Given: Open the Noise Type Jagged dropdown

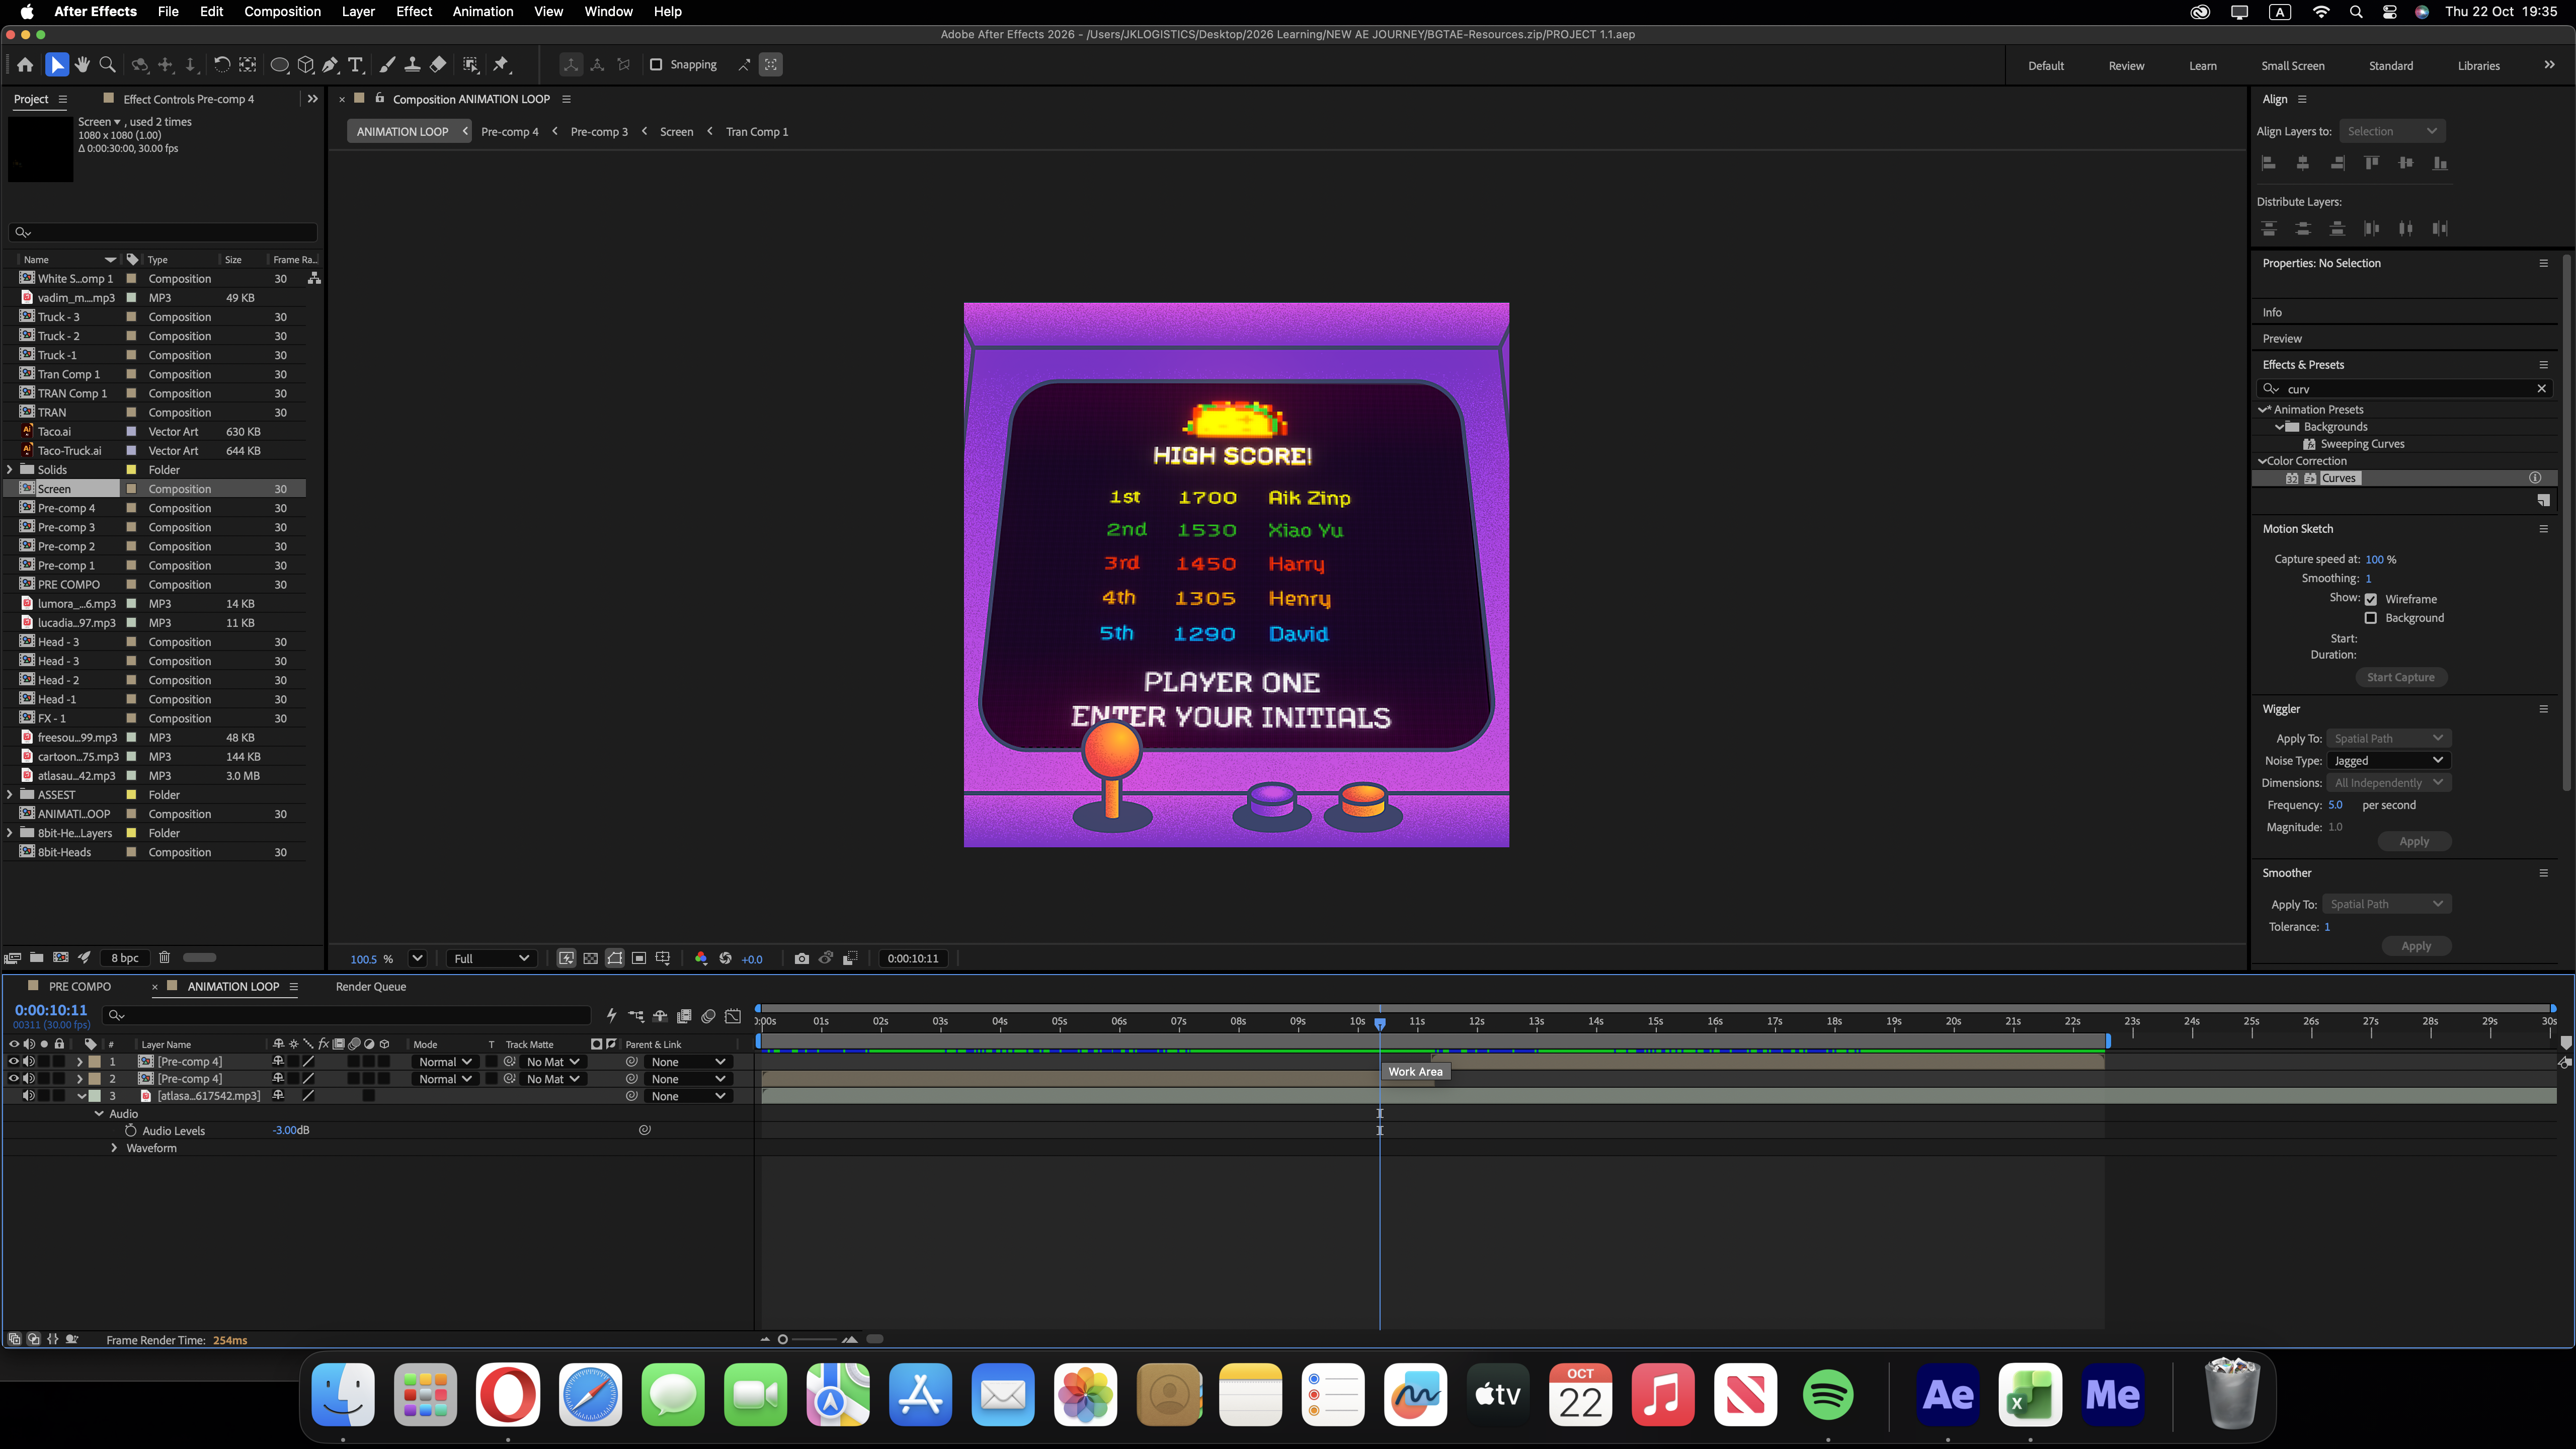Looking at the screenshot, I should tap(2388, 760).
